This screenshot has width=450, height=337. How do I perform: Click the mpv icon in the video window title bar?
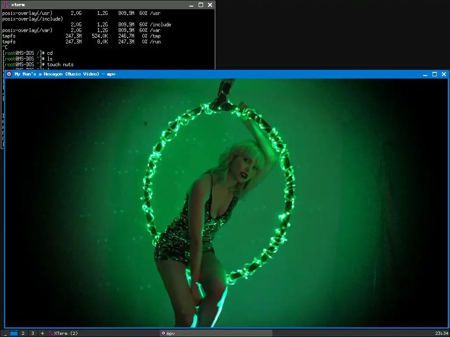[9, 74]
